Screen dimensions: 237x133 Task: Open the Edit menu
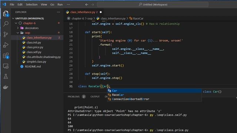click(20, 4)
